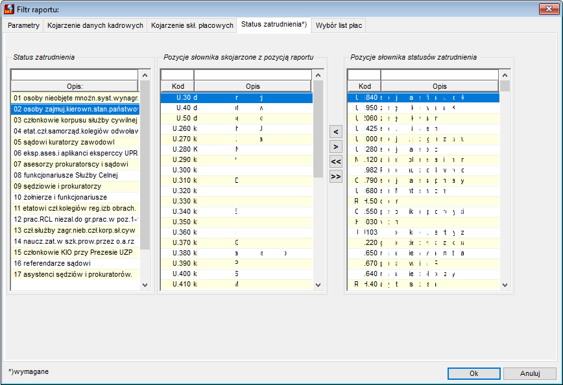Click the Filtr raportu application icon in the title bar

coord(9,9)
